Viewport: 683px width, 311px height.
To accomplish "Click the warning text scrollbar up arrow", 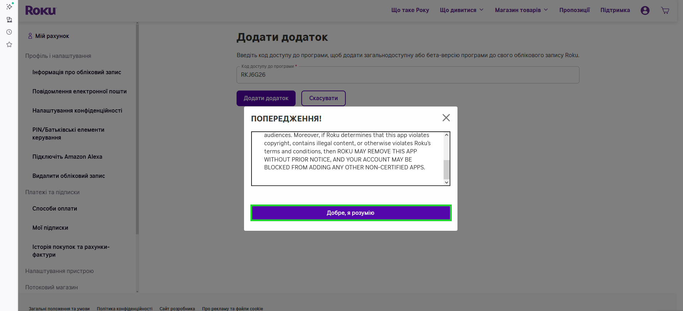I will pyautogui.click(x=446, y=135).
